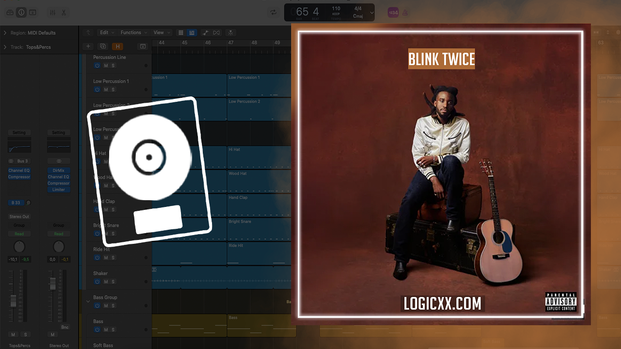Add a new track with plus button
Screen dimensions: 621x349
pyautogui.click(x=88, y=47)
